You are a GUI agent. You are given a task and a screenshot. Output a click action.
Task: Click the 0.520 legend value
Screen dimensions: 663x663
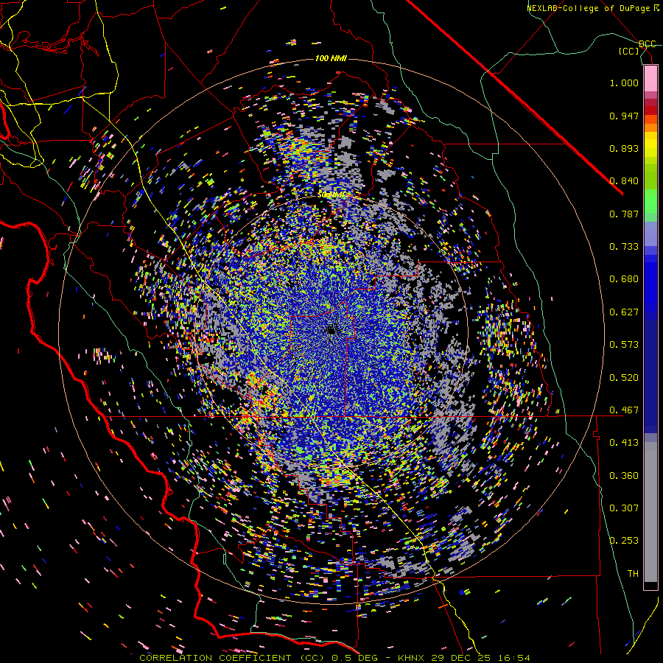pyautogui.click(x=624, y=378)
